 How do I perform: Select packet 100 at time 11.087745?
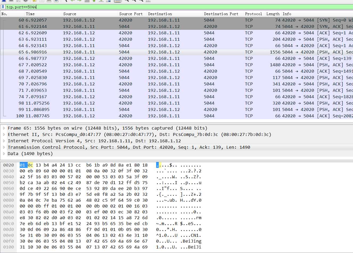(x=176, y=116)
